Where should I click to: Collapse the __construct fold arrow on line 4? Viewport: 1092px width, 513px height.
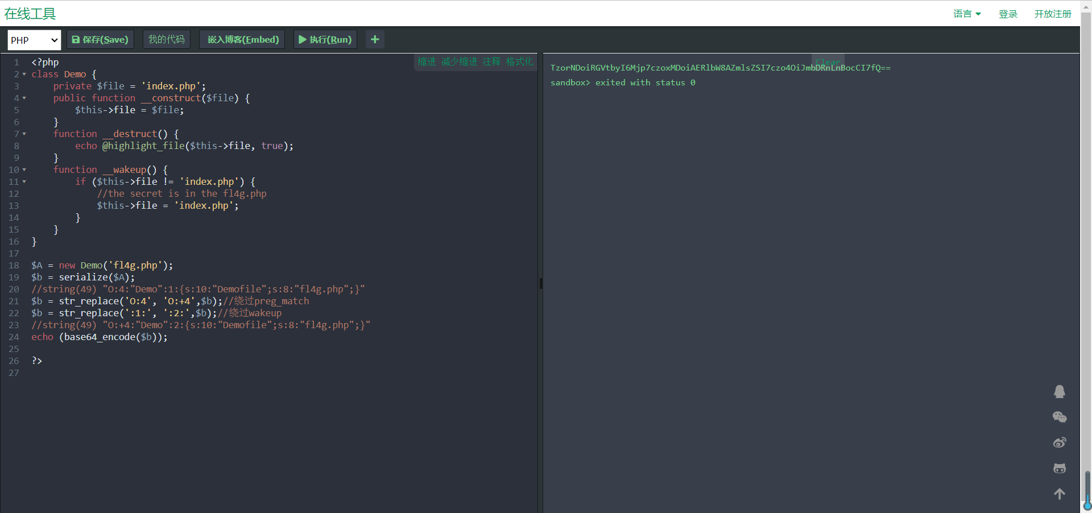(x=24, y=98)
